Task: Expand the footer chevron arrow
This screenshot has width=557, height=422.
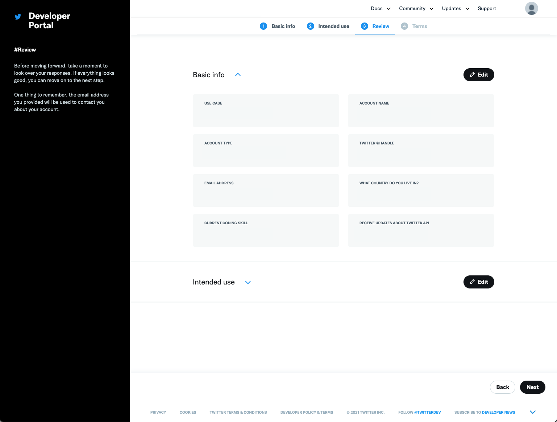Action: pyautogui.click(x=533, y=412)
